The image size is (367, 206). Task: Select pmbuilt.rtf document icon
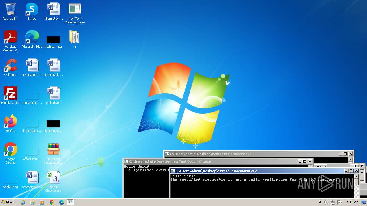[x=53, y=96]
